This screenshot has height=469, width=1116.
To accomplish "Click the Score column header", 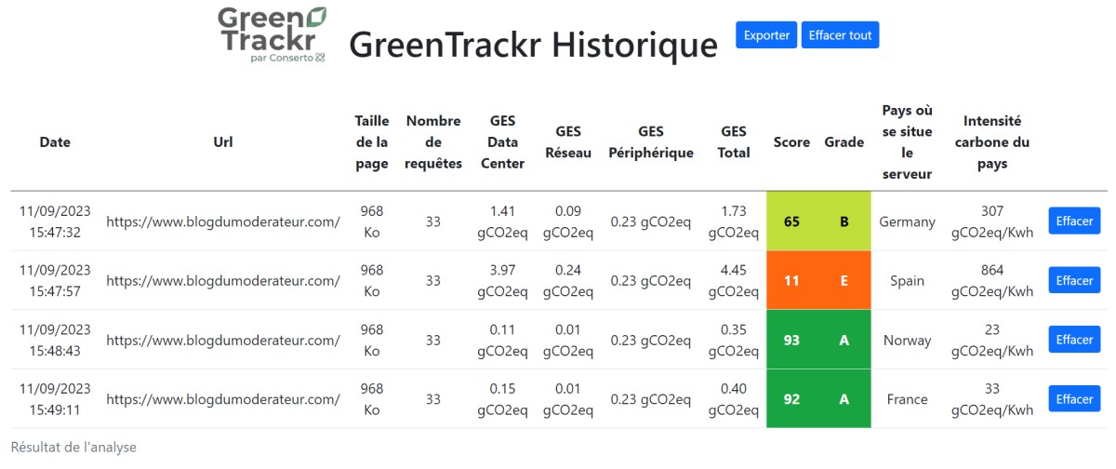I will tap(791, 142).
